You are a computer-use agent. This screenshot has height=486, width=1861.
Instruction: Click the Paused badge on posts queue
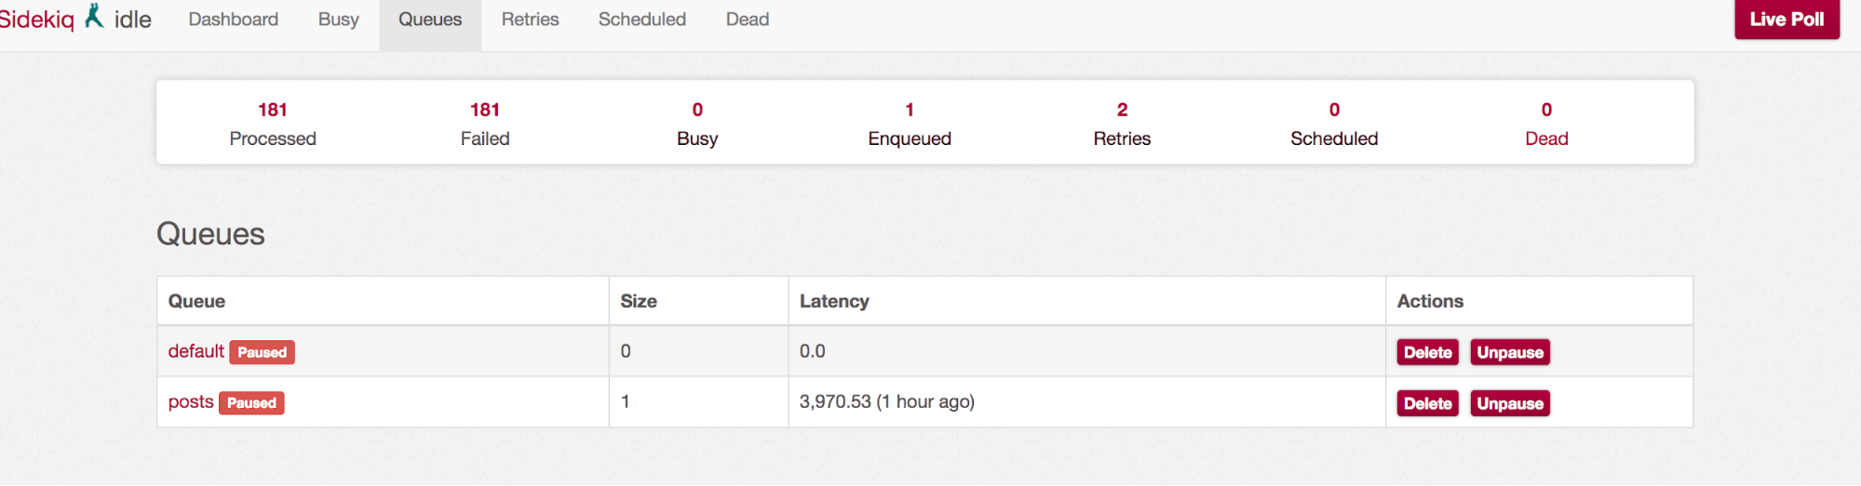click(251, 402)
